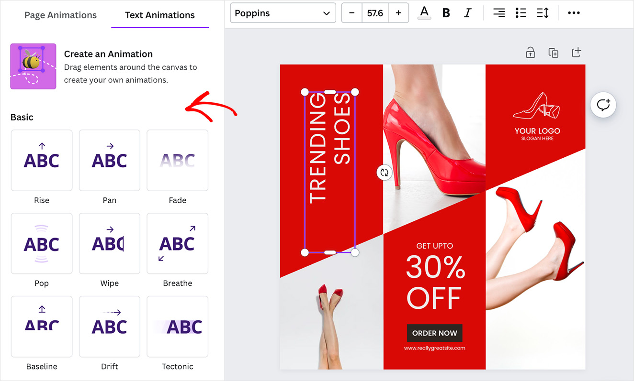This screenshot has width=634, height=381.
Task: Click the rotate handle of text box
Action: [384, 173]
